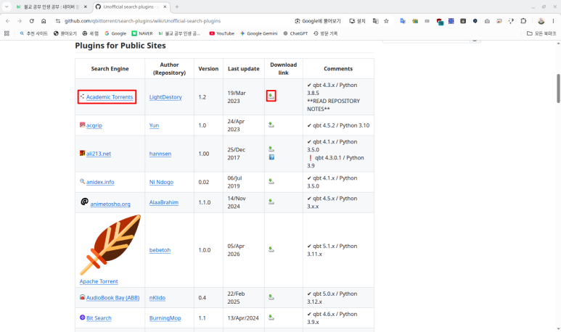Visit LightDestory author repository

(165, 97)
